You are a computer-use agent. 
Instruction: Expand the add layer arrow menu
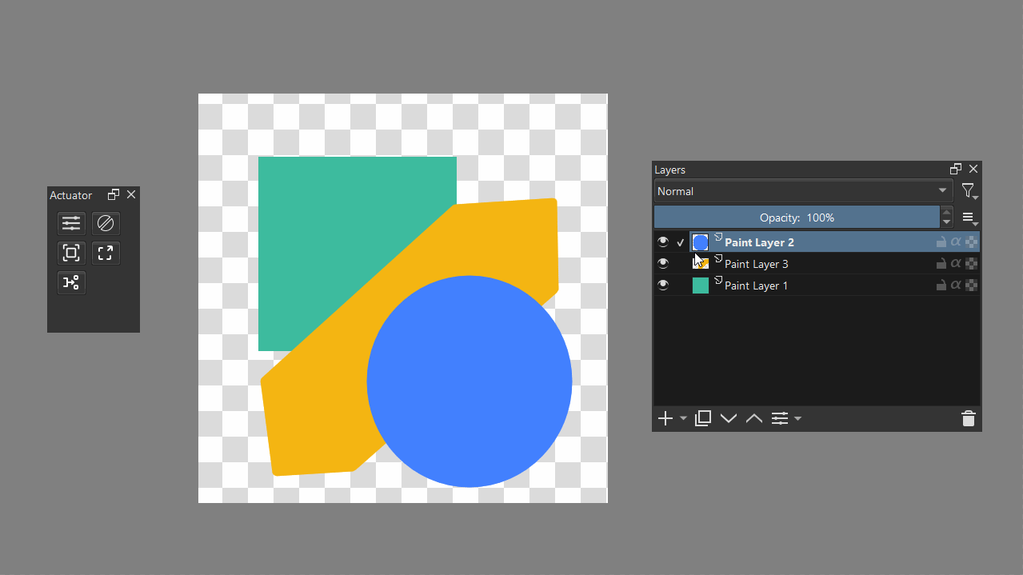(684, 418)
